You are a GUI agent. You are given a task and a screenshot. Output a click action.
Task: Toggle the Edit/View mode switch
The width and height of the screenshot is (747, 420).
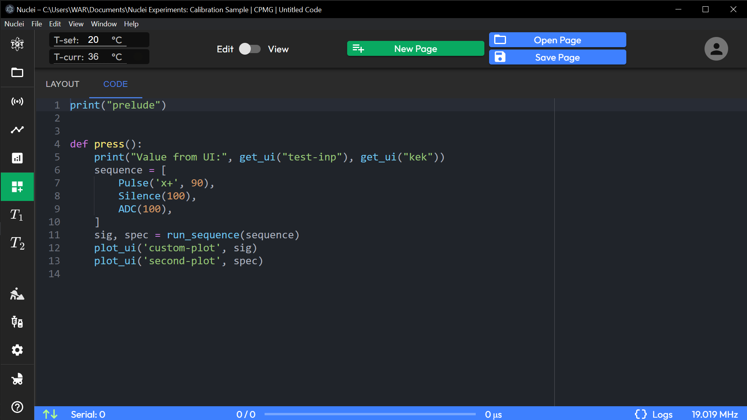coord(250,49)
